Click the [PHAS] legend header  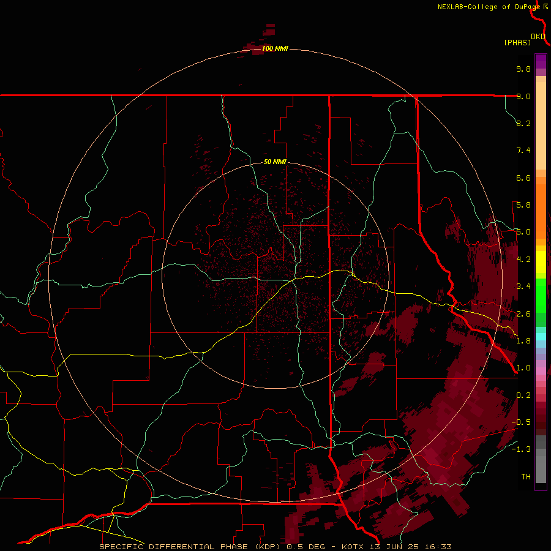click(x=517, y=42)
